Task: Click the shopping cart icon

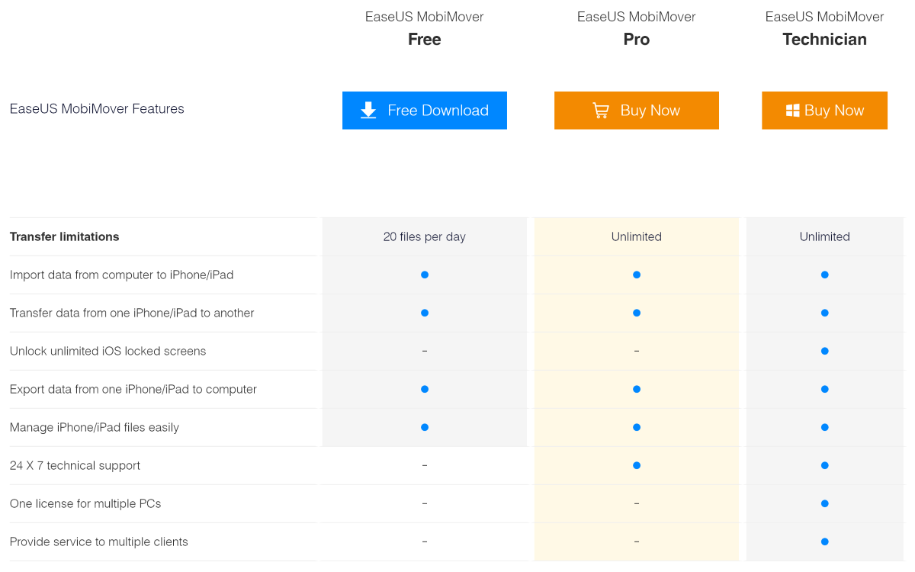Action: [x=601, y=111]
